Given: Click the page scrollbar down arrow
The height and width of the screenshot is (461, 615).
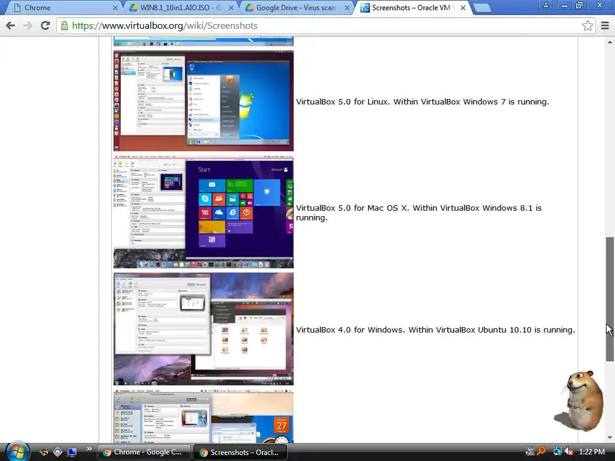Looking at the screenshot, I should [x=610, y=438].
